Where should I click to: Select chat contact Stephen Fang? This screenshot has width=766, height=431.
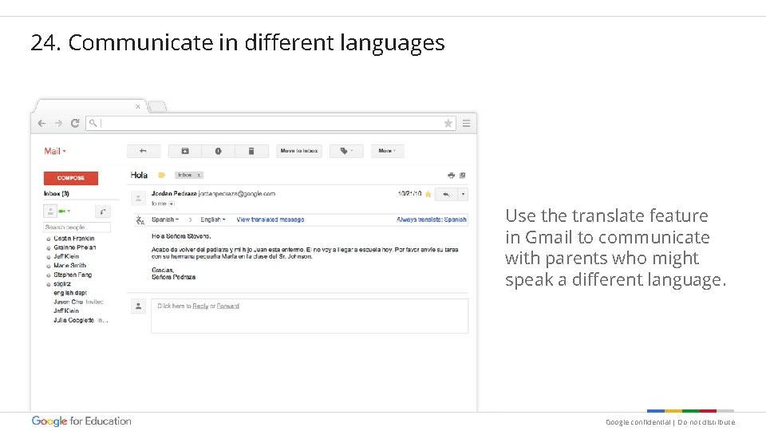coord(73,275)
